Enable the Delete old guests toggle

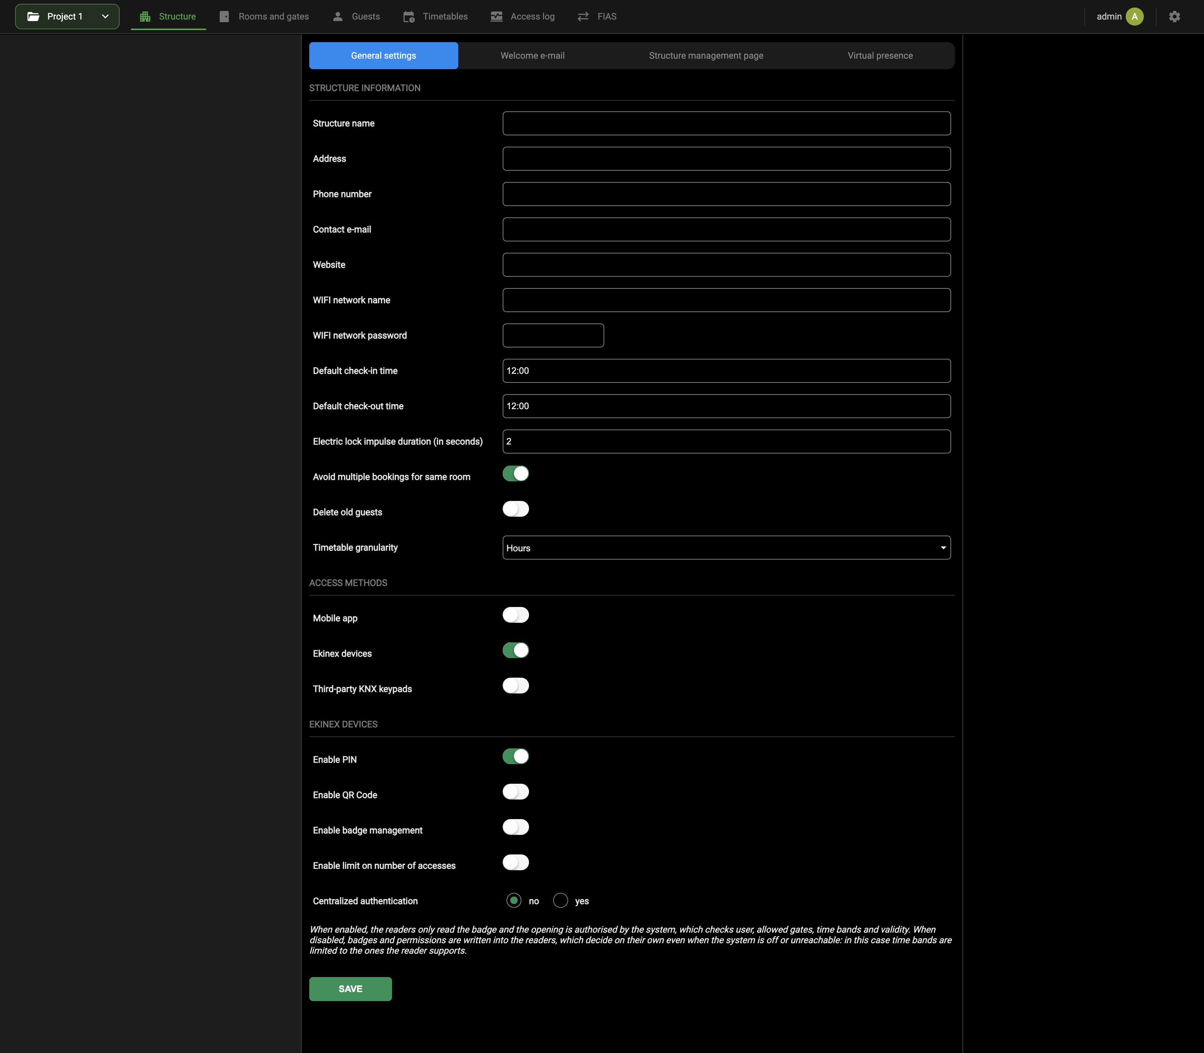click(x=515, y=509)
